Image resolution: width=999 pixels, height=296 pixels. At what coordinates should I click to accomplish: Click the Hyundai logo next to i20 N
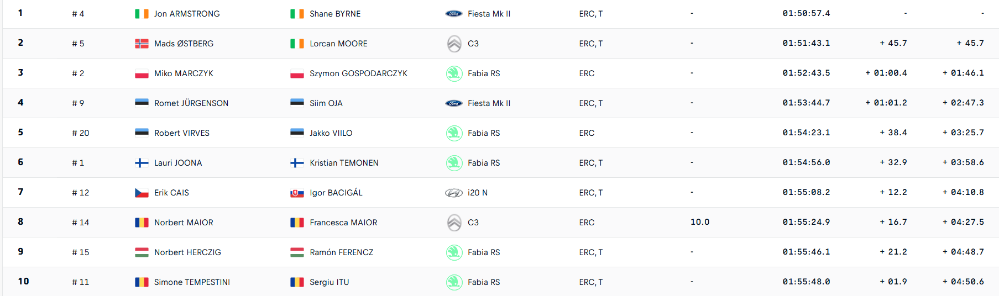point(454,193)
